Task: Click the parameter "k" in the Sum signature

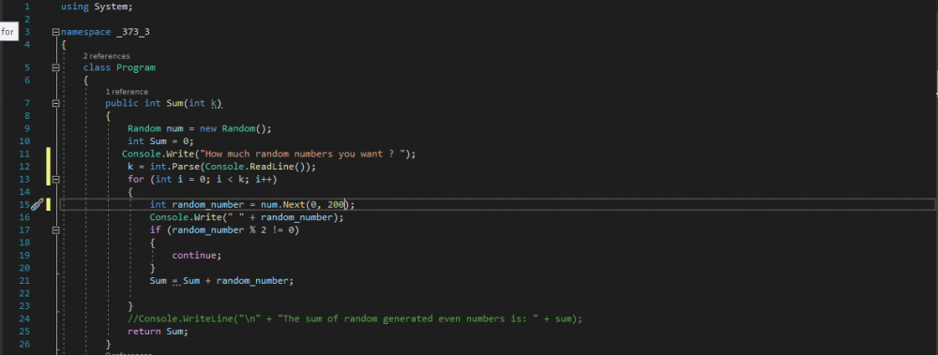Action: tap(214, 103)
